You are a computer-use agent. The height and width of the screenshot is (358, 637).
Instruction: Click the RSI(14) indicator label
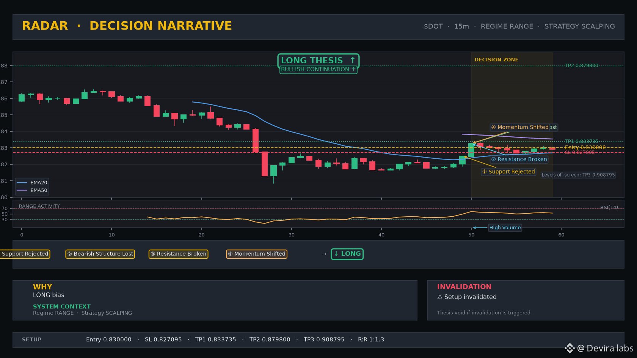[x=609, y=207]
